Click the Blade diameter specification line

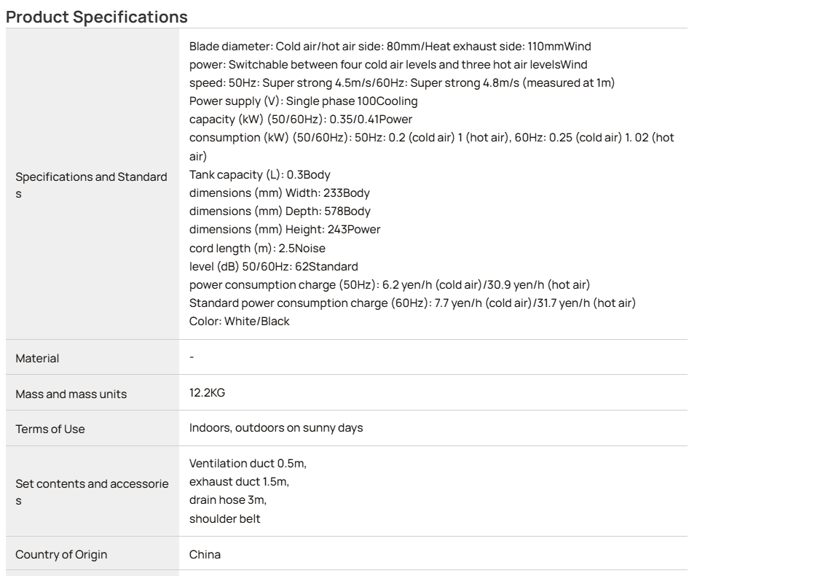[390, 46]
